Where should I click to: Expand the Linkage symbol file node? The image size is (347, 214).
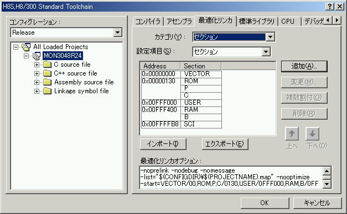(x=37, y=91)
